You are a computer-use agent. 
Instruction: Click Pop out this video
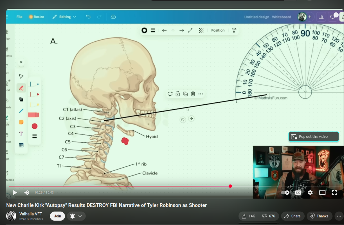(314, 137)
